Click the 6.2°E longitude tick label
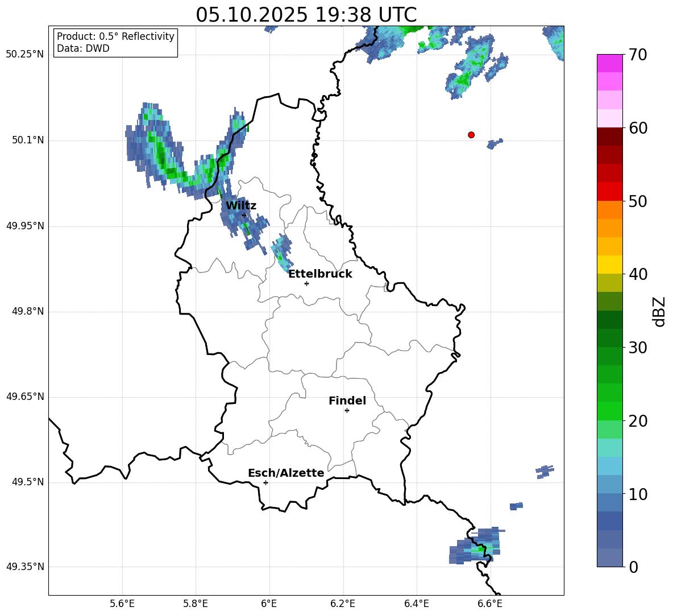The image size is (673, 615). [343, 603]
